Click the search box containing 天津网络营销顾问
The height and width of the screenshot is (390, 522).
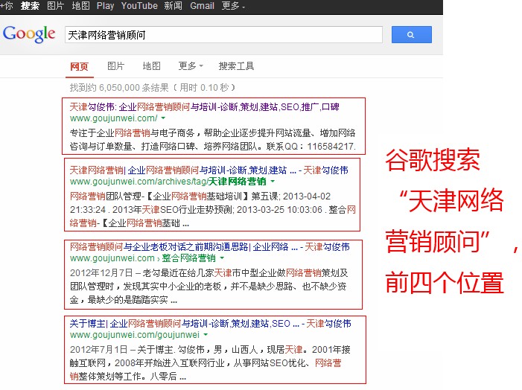click(x=223, y=34)
